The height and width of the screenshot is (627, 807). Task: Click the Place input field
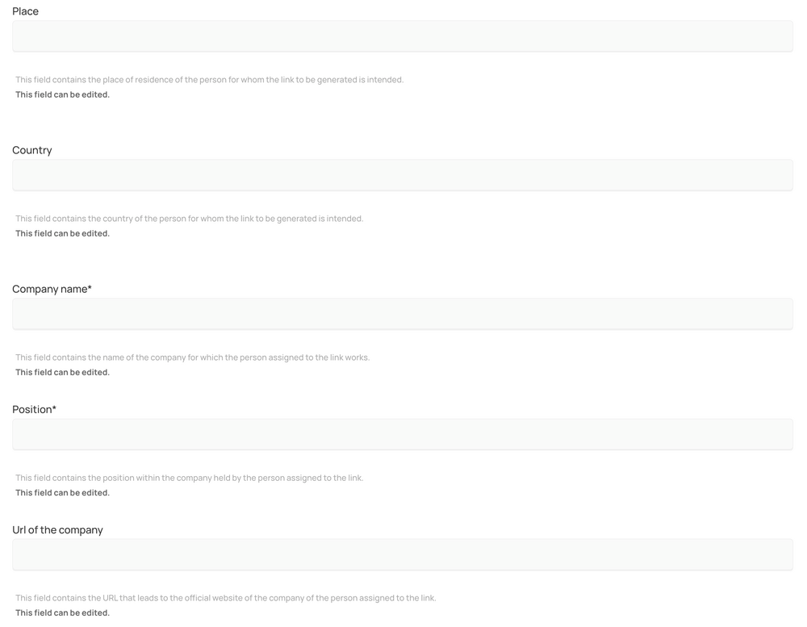coord(402,36)
